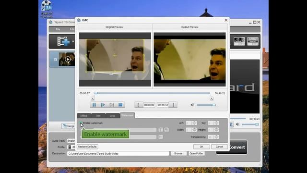This screenshot has height=173, width=307.
Task: Click the left trim scissor marker
Action: click(x=93, y=99)
